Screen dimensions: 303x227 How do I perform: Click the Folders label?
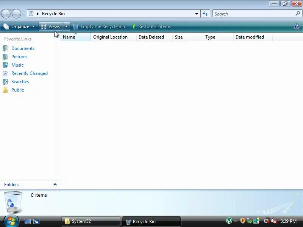(x=11, y=185)
